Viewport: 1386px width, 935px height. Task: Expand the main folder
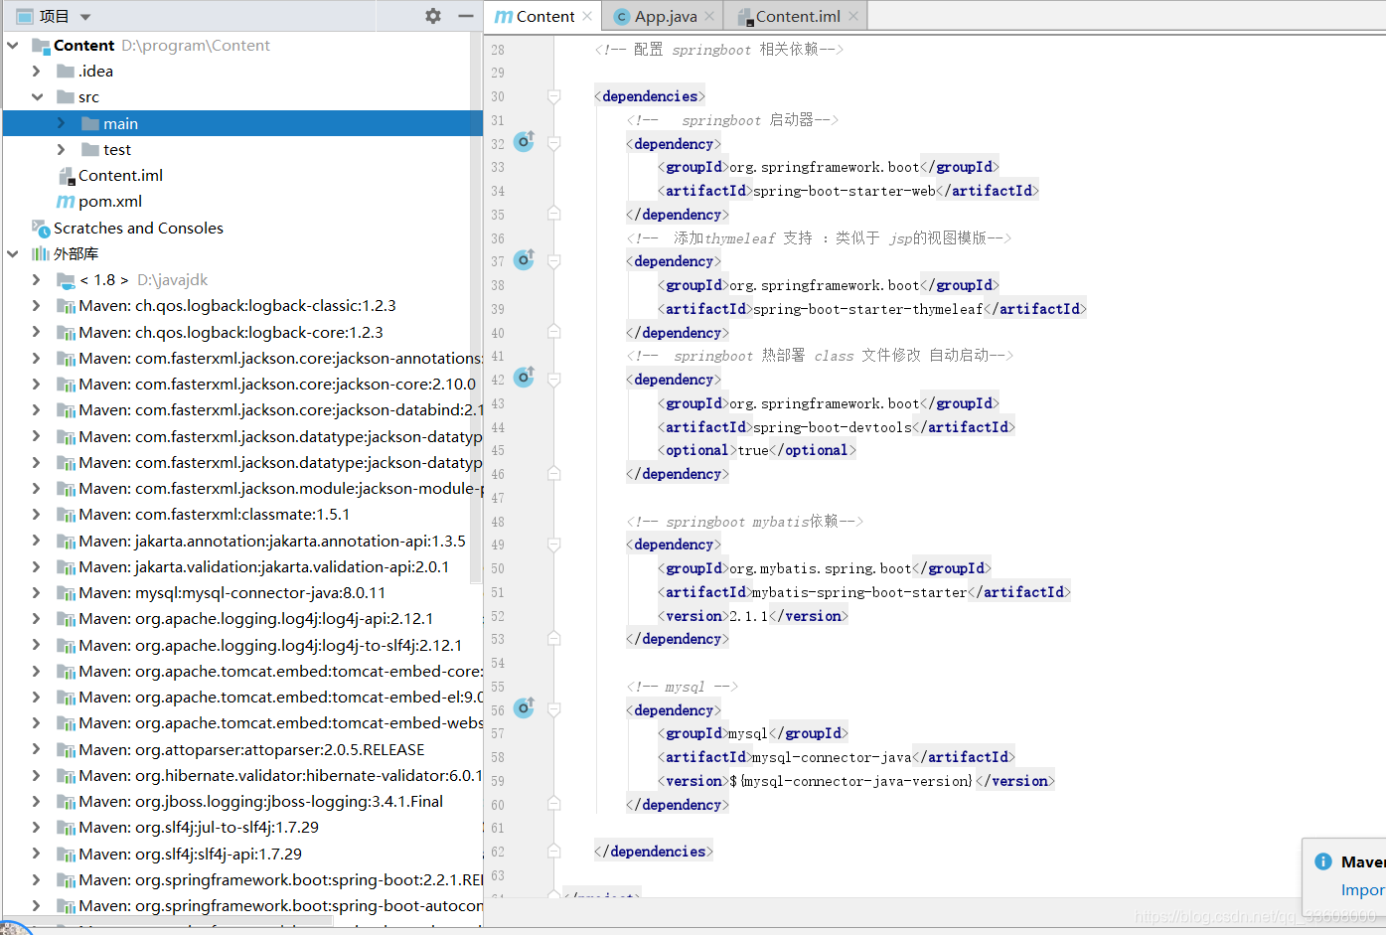(x=62, y=123)
